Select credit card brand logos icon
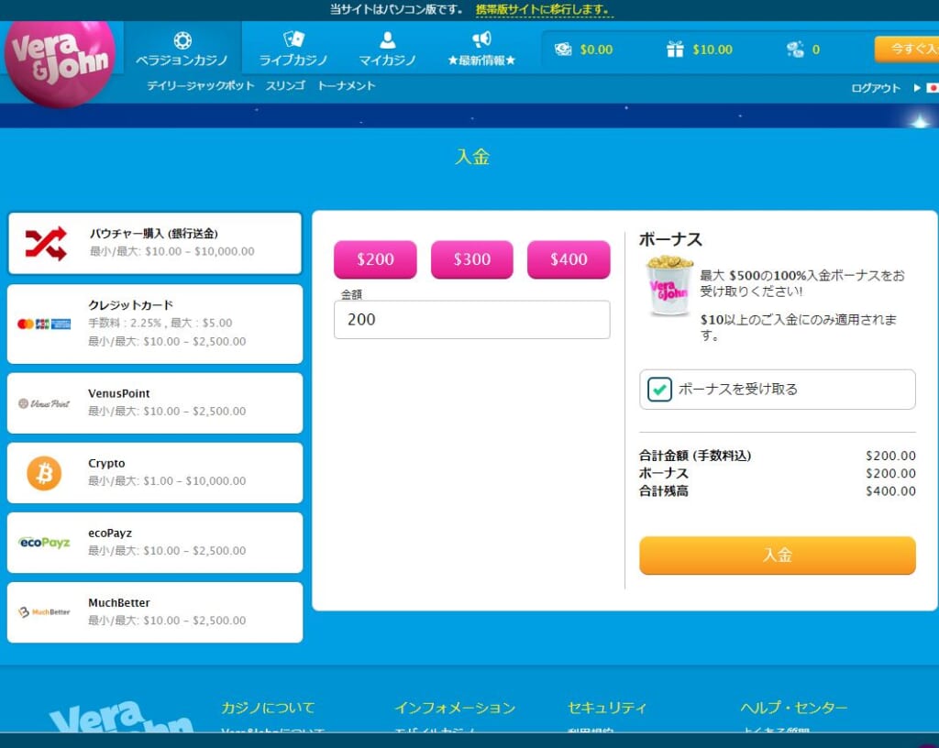This screenshot has width=939, height=748. (x=44, y=324)
